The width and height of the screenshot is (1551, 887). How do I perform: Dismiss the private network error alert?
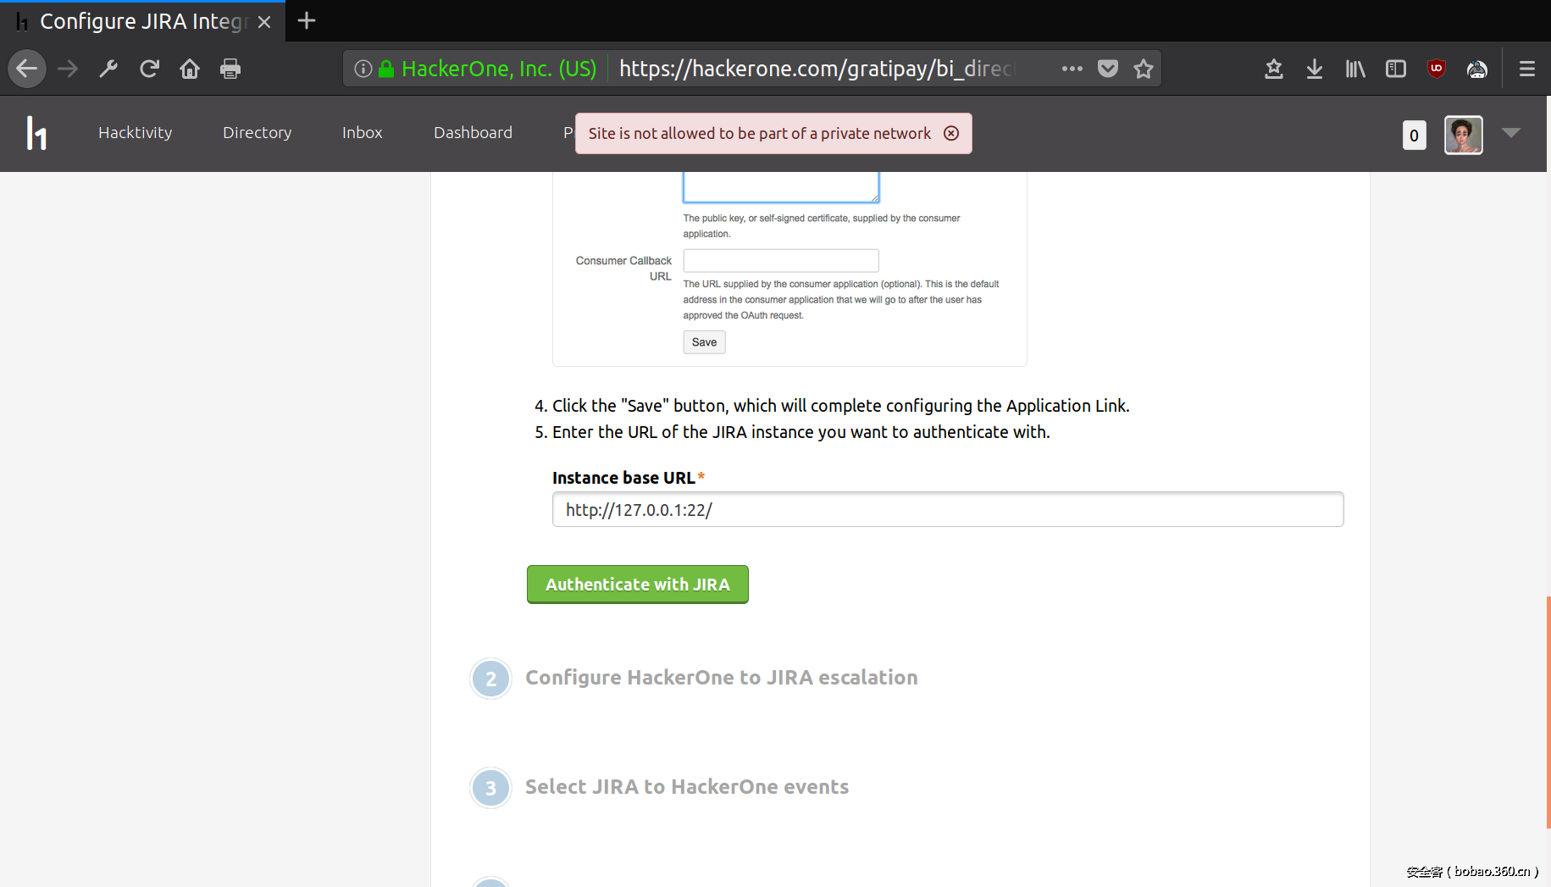point(951,133)
